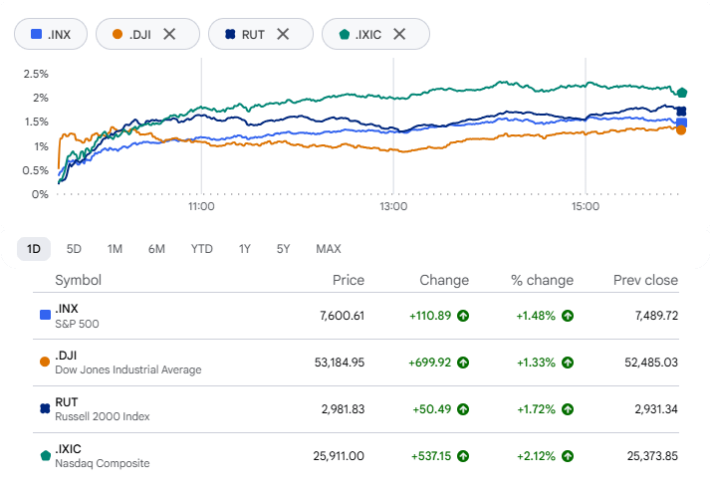Click the orange .DJI swatch in table
713x490 pixels.
click(45, 362)
